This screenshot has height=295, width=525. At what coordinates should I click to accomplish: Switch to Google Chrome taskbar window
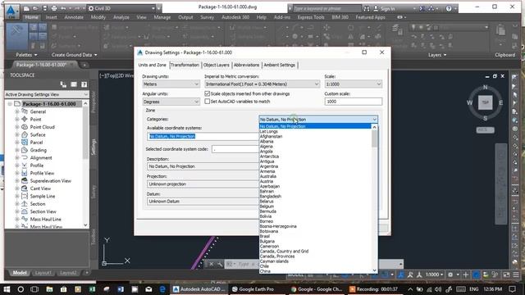coord(317,289)
